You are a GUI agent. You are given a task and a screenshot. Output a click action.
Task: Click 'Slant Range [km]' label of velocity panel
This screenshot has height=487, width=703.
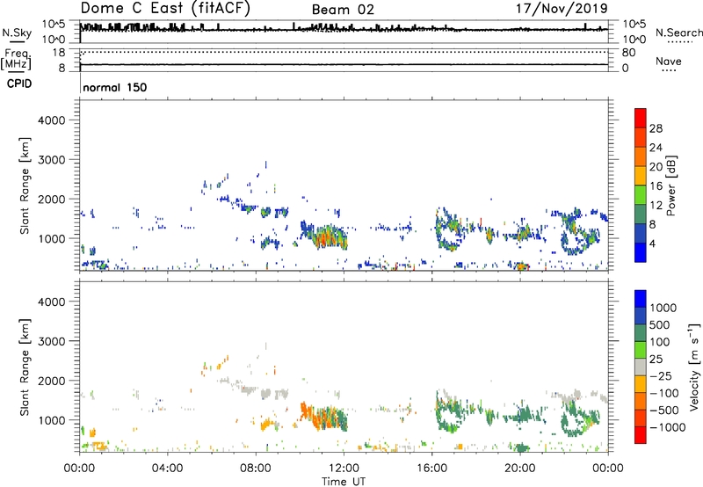click(x=25, y=367)
